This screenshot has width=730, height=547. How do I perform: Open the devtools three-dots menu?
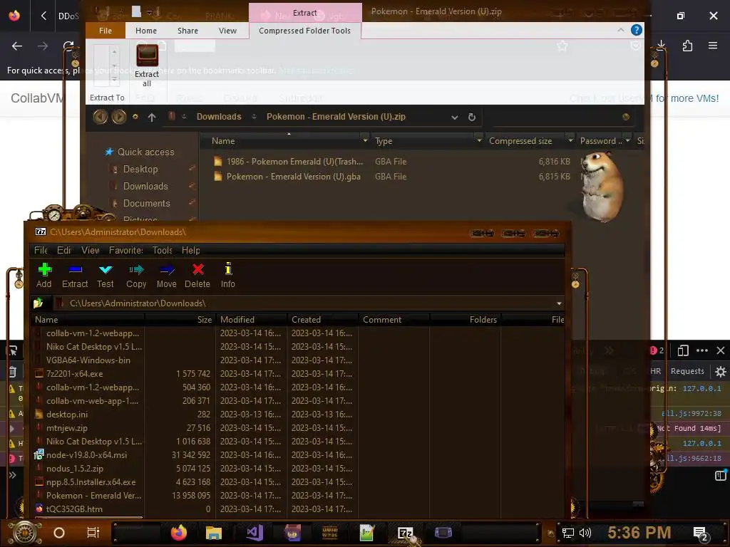pyautogui.click(x=702, y=350)
